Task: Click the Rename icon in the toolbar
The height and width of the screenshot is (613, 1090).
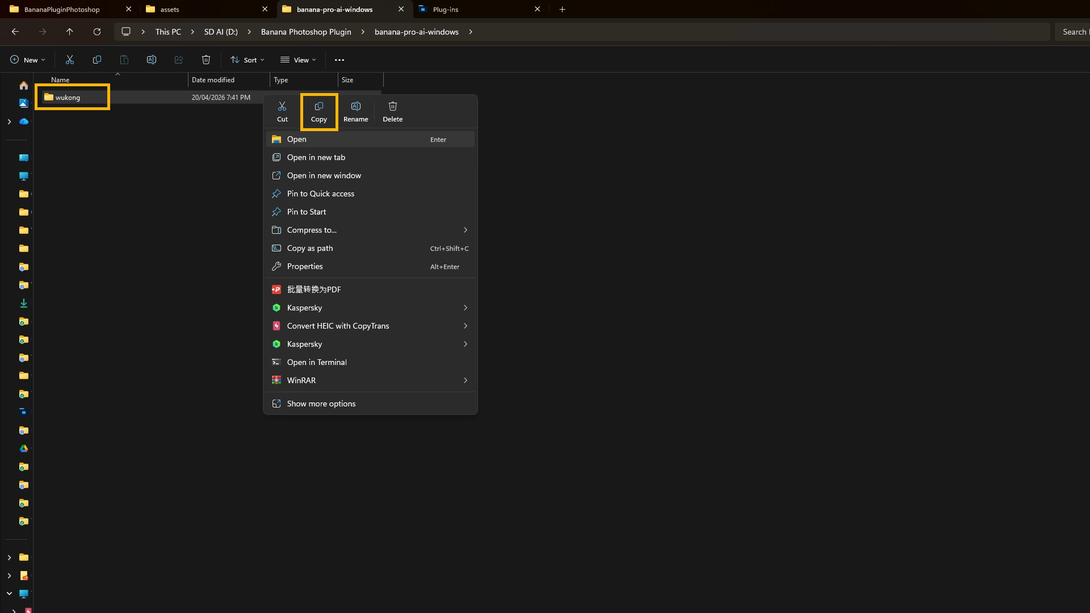Action: 152,60
